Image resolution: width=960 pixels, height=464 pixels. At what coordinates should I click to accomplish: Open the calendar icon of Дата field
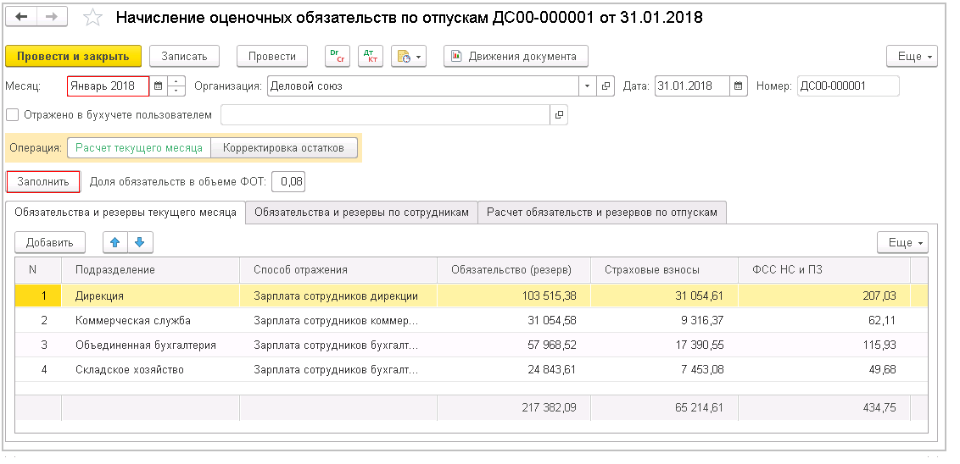(x=739, y=86)
